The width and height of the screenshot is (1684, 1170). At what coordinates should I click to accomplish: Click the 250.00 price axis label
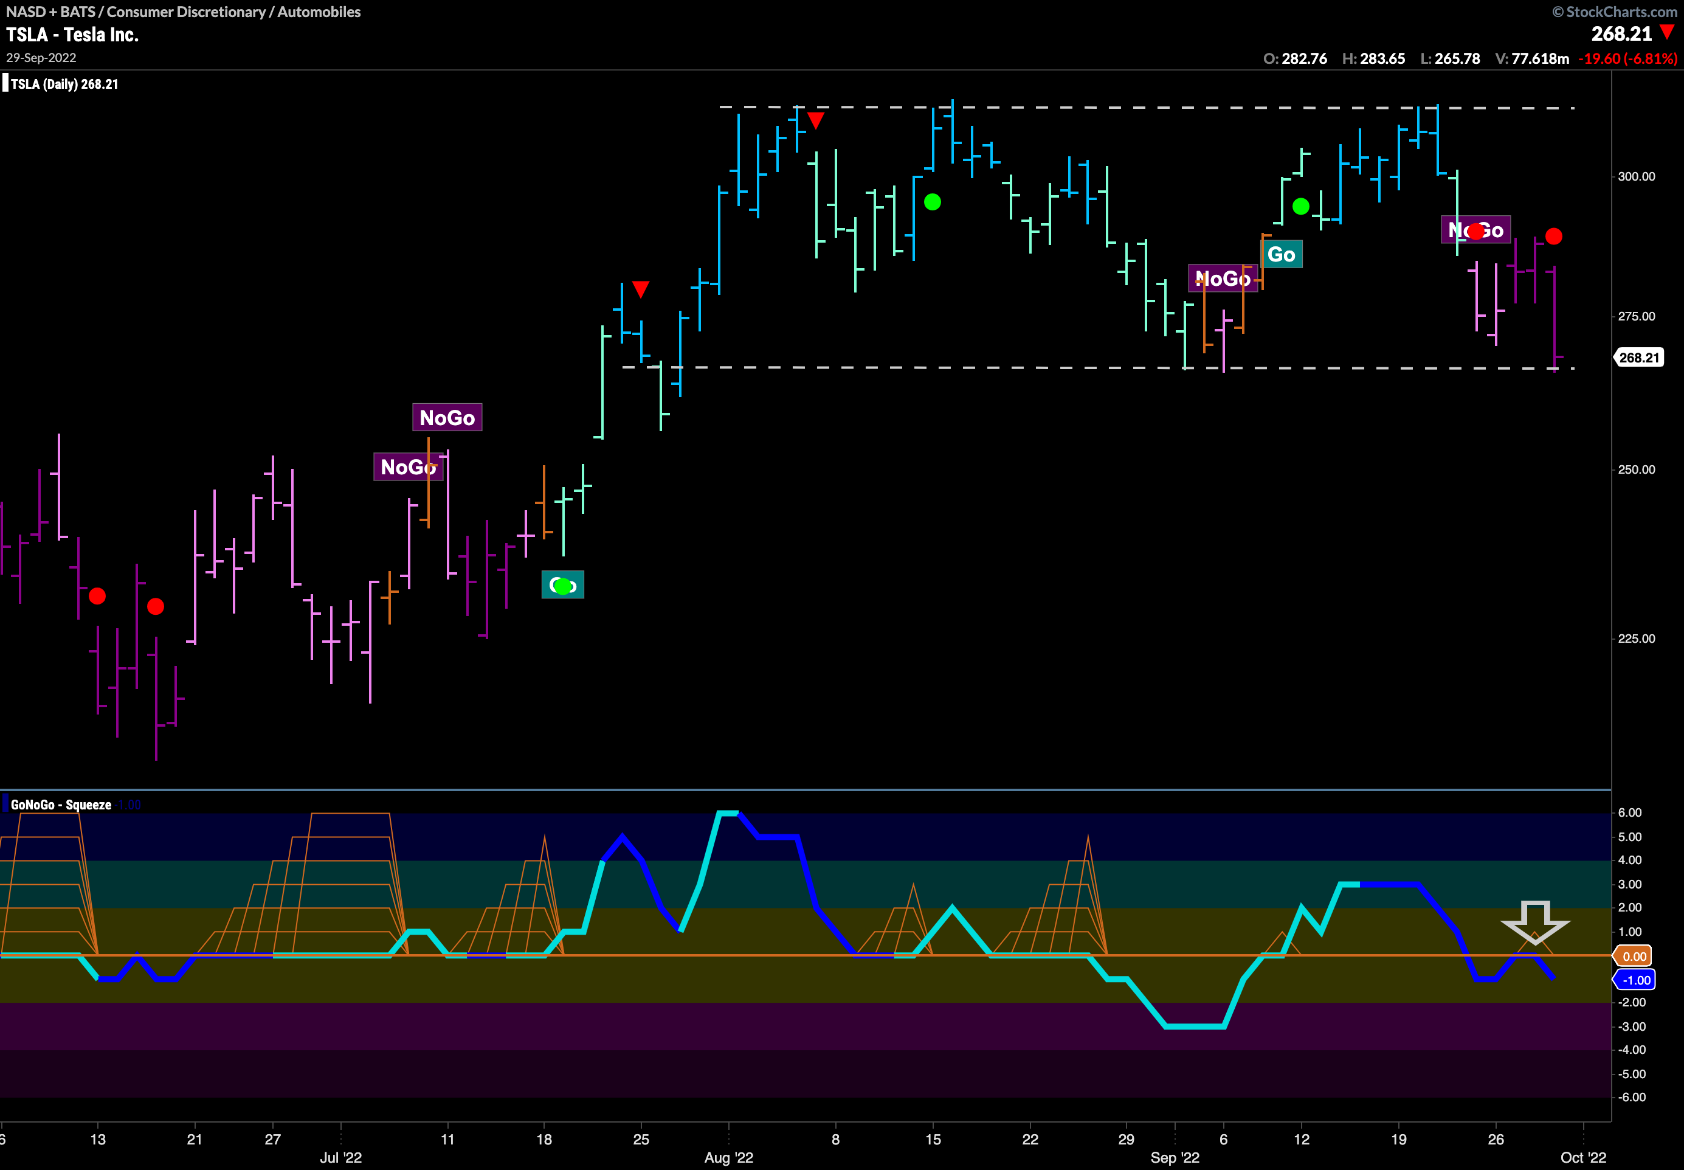click(x=1637, y=470)
